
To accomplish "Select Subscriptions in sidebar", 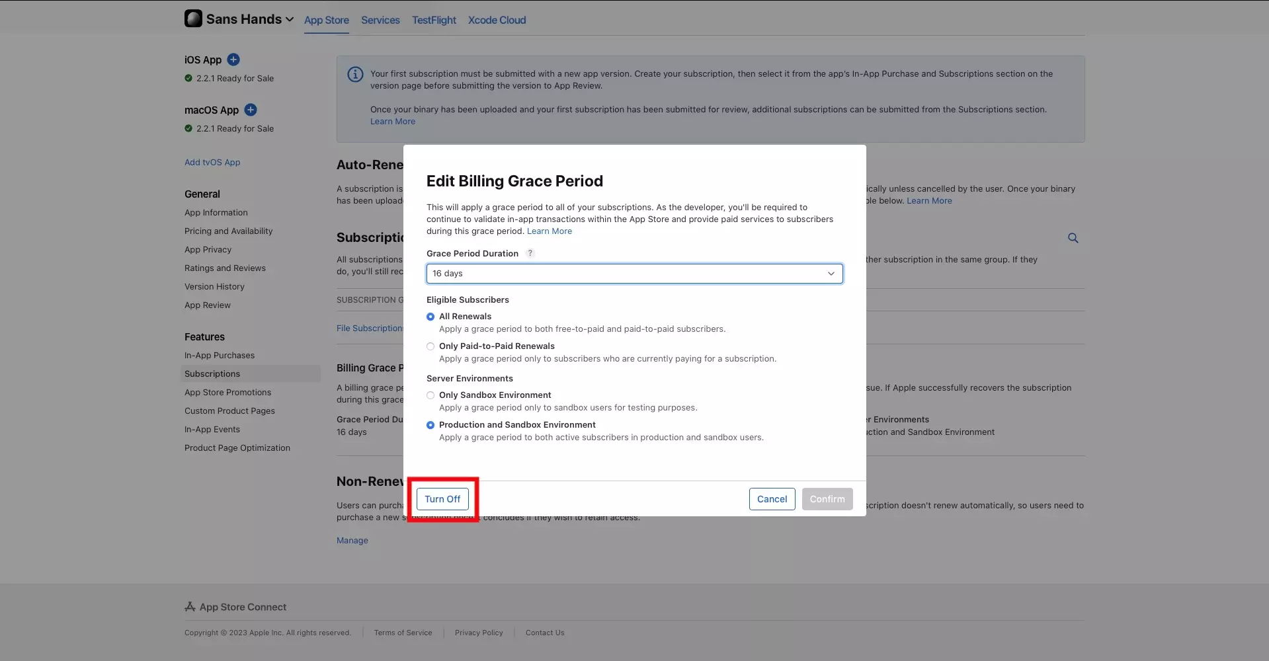I will pos(251,374).
